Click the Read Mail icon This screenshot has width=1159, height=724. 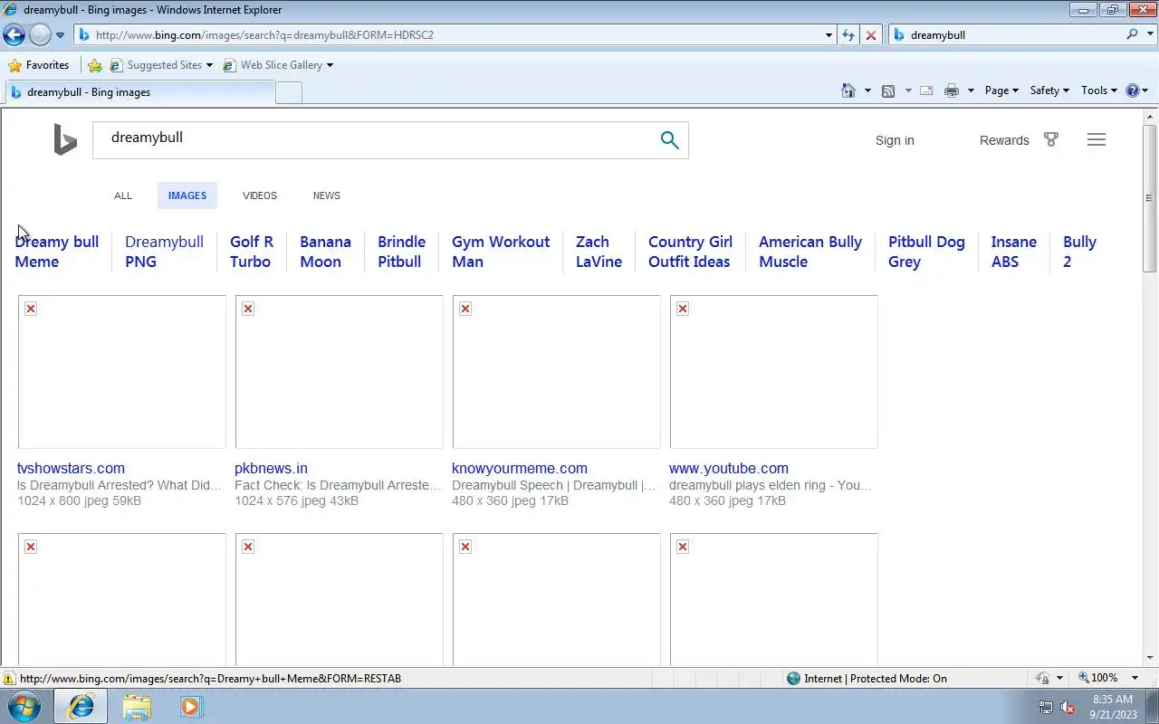926,90
